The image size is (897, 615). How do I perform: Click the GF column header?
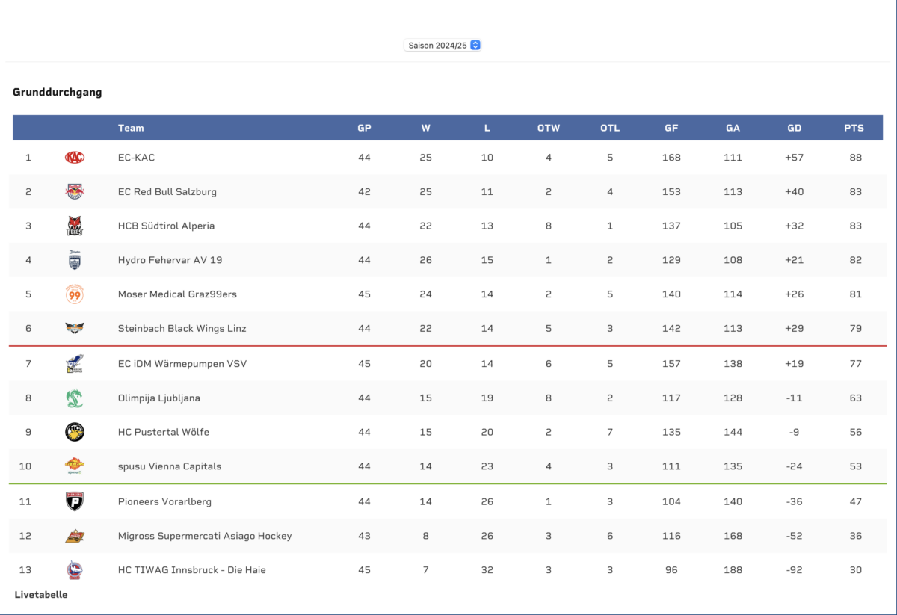(x=671, y=128)
